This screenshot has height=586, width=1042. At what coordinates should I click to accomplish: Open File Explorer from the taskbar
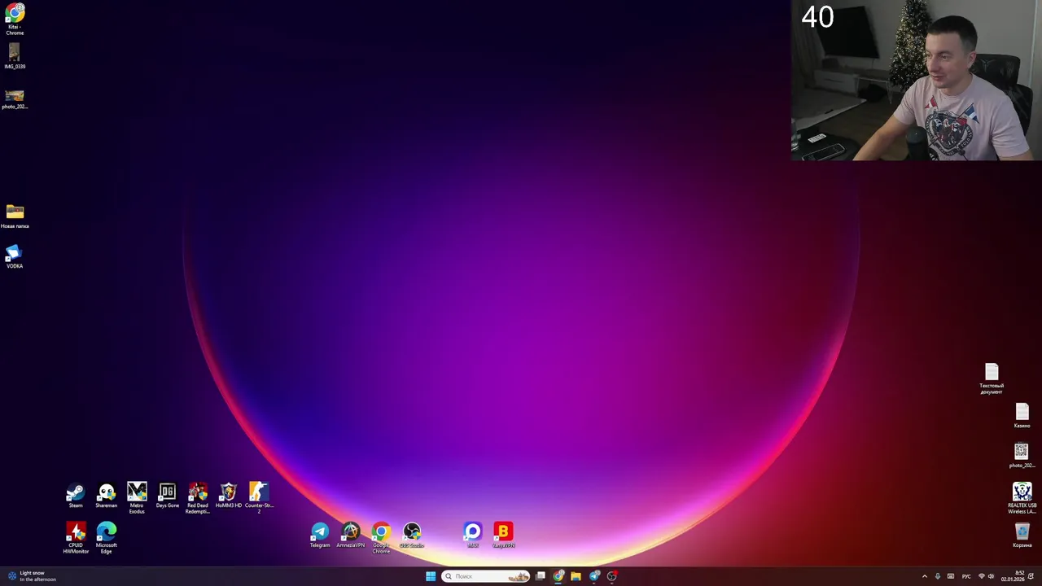click(x=576, y=576)
